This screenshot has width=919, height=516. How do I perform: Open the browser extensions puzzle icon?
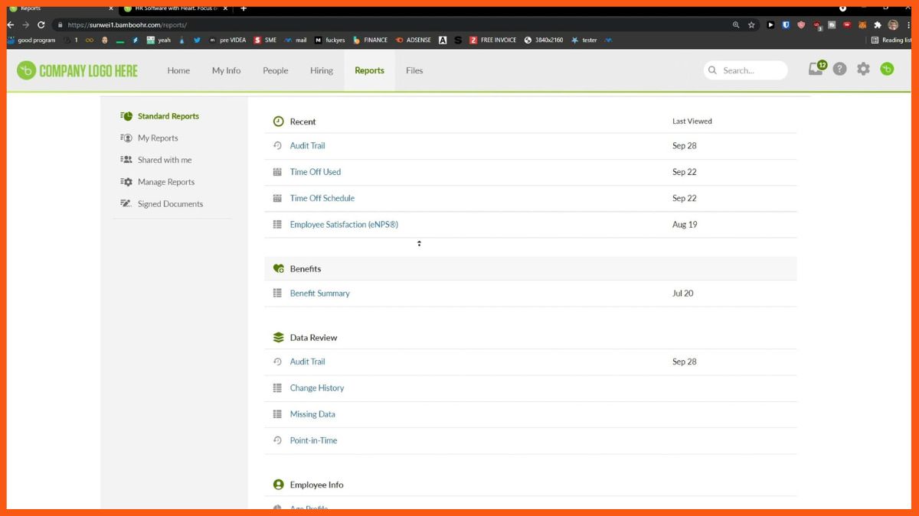pos(878,24)
